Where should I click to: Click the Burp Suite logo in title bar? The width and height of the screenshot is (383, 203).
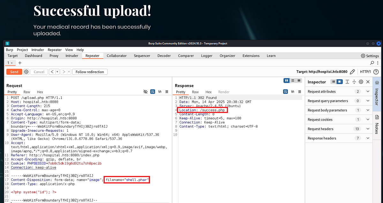point(7,43)
